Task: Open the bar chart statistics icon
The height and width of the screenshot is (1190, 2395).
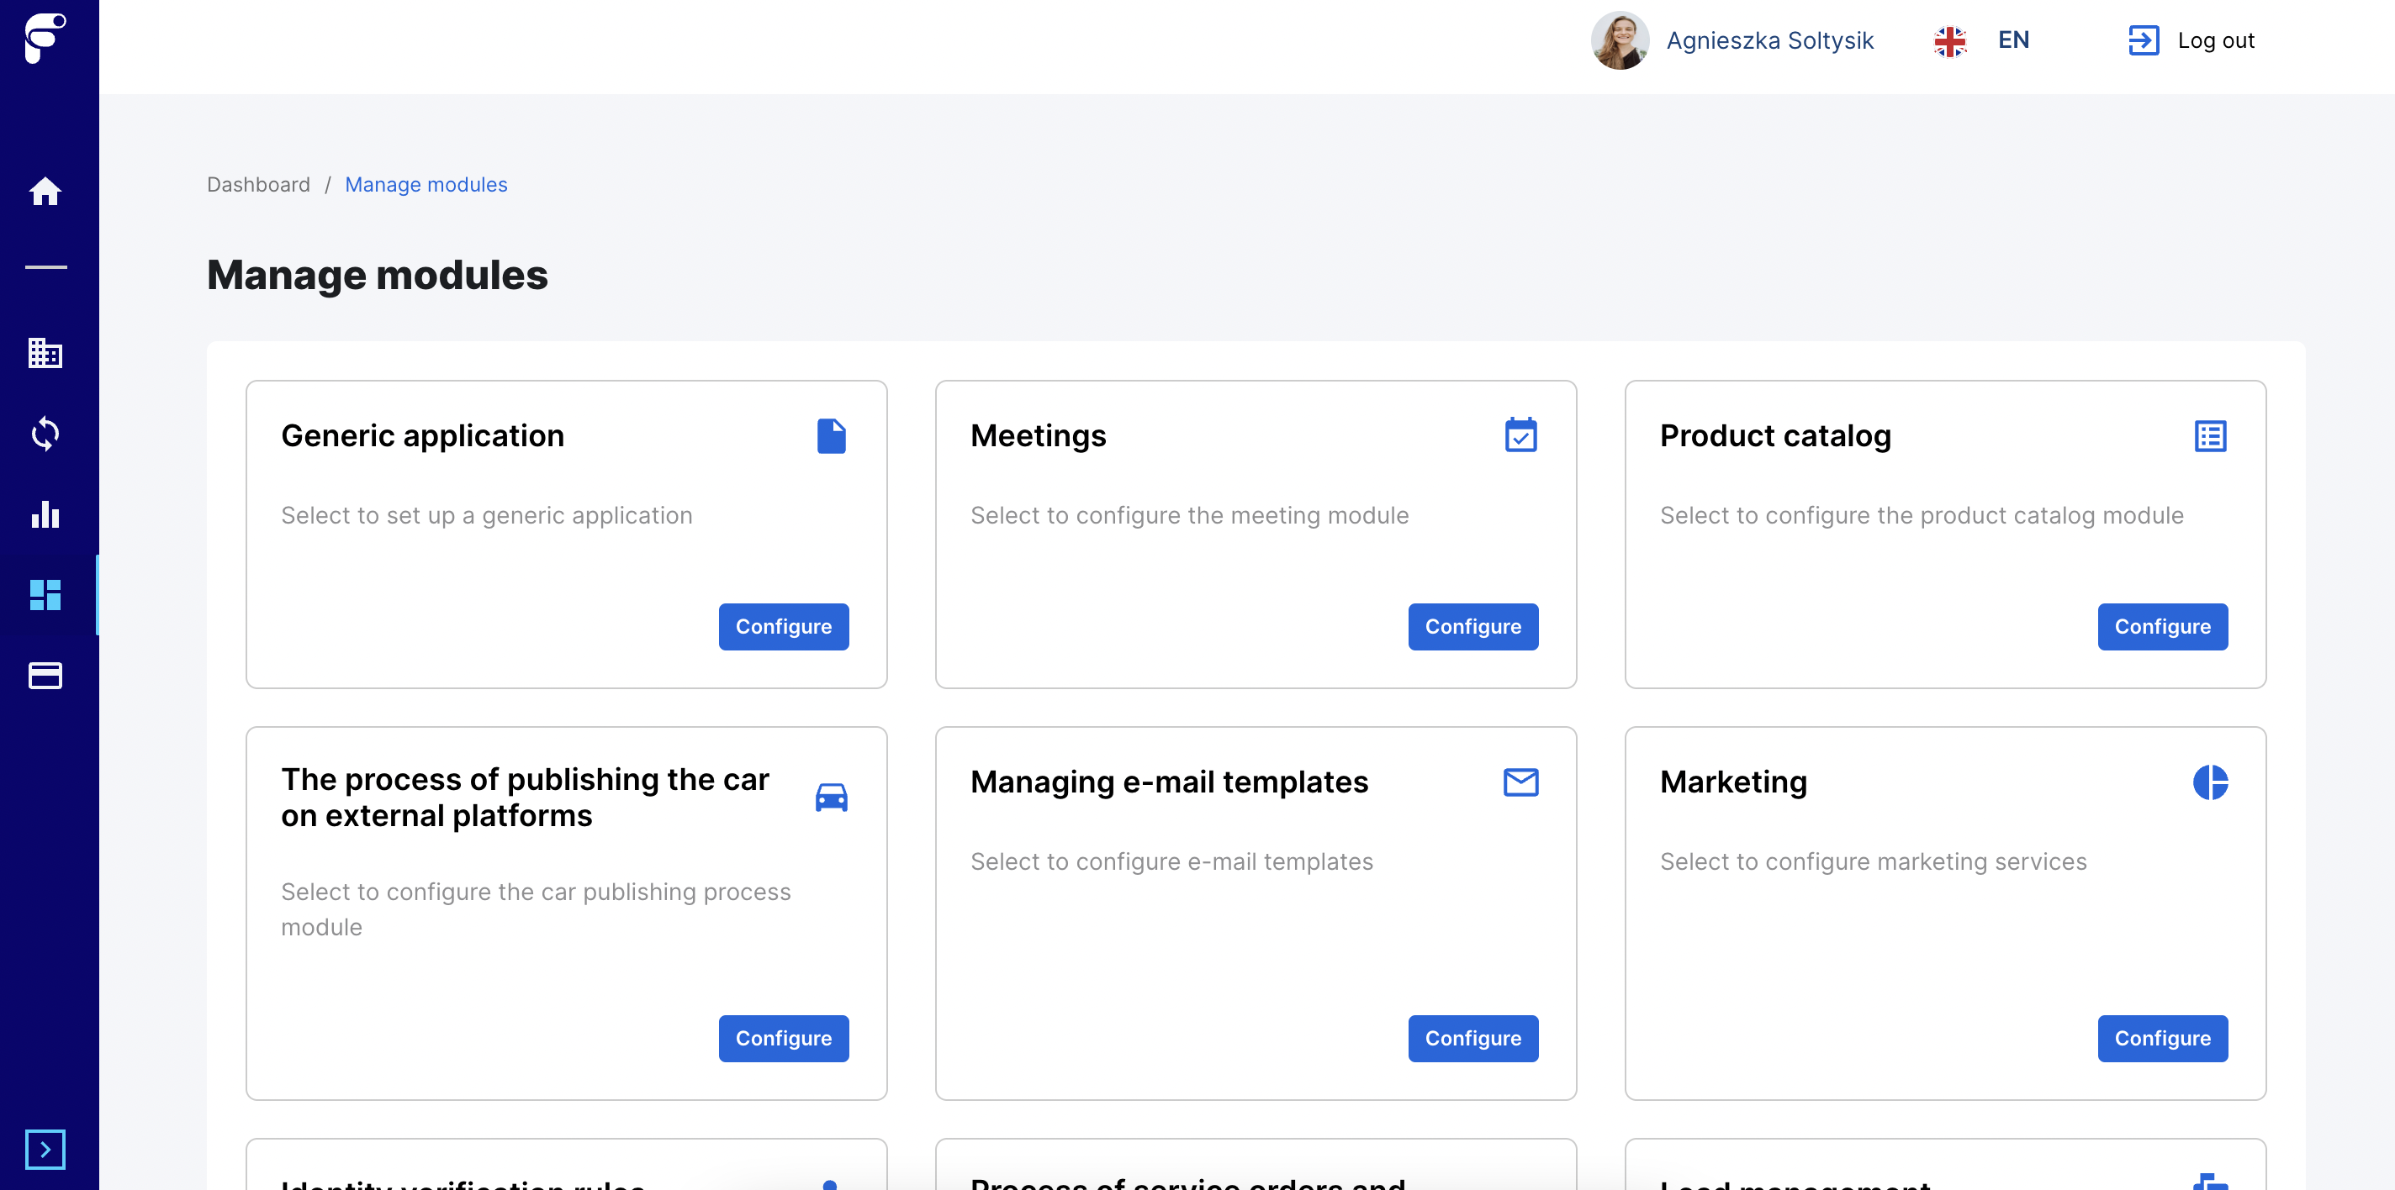Action: click(x=45, y=514)
